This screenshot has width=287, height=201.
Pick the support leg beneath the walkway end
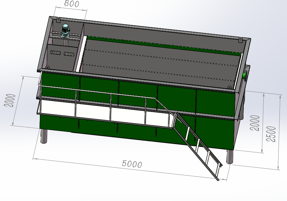tap(44, 136)
